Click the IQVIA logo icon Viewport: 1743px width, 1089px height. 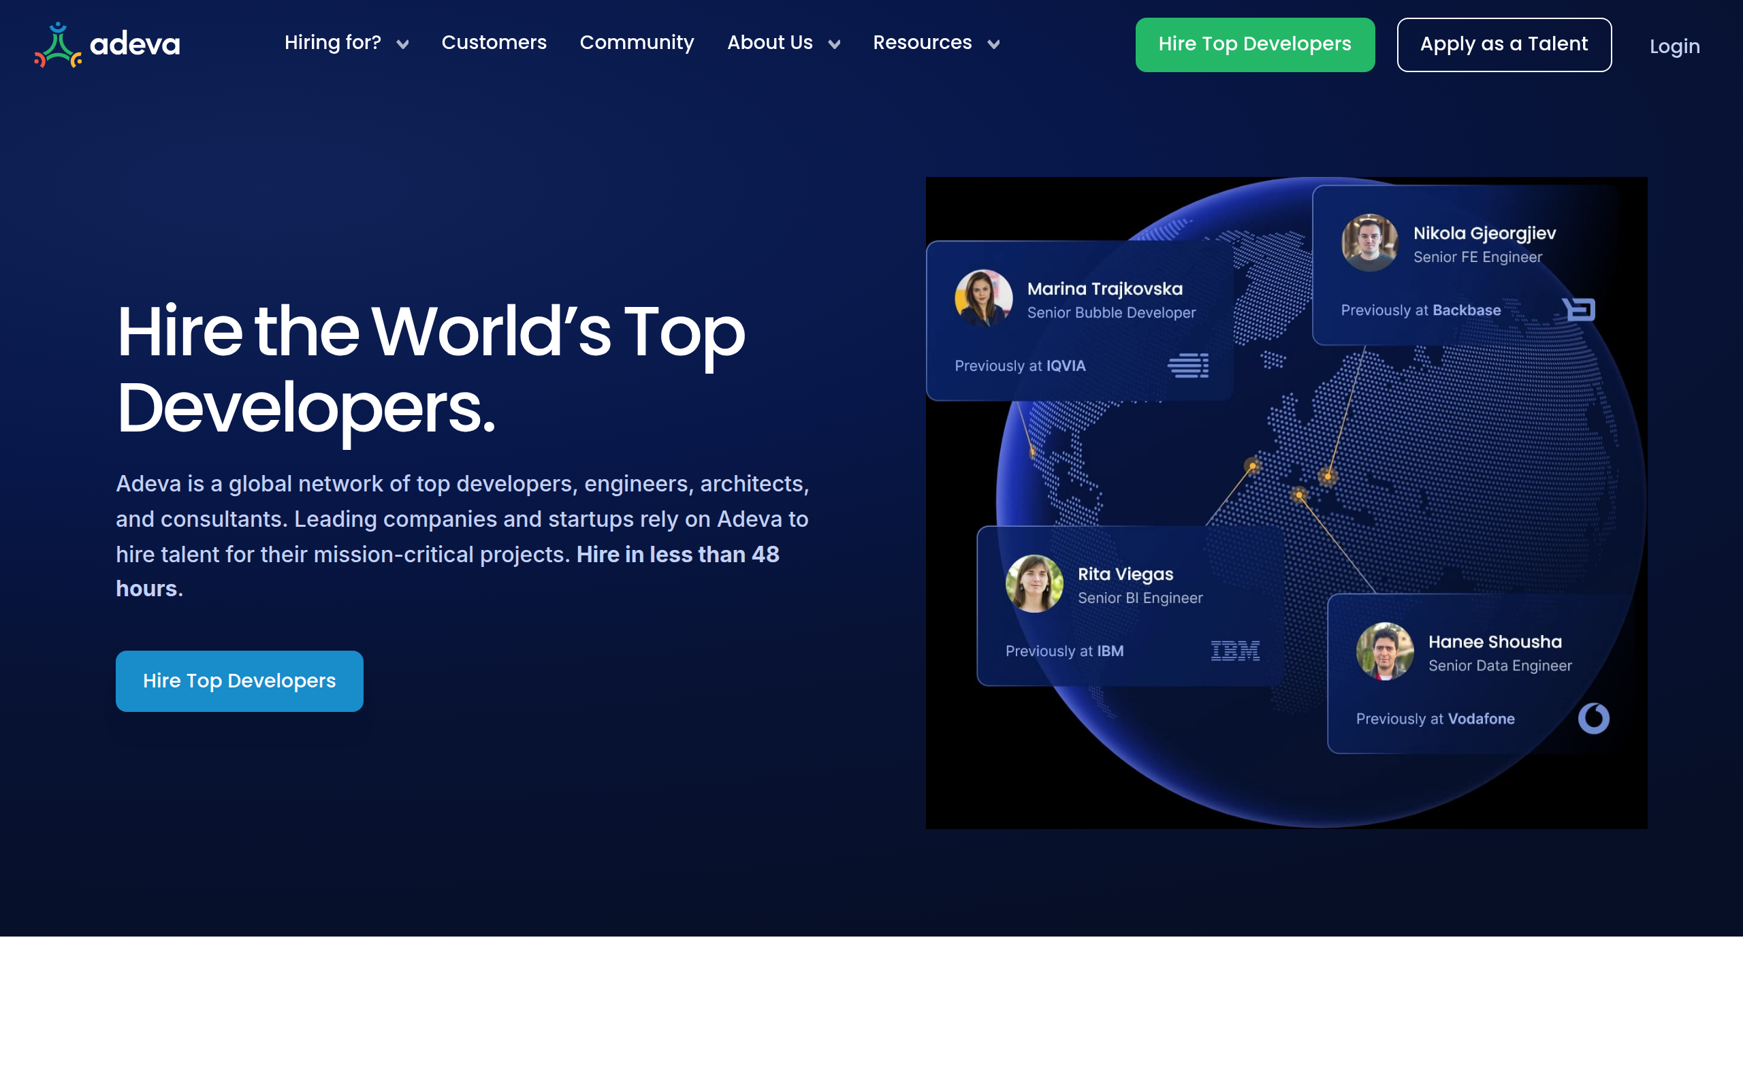(x=1188, y=365)
